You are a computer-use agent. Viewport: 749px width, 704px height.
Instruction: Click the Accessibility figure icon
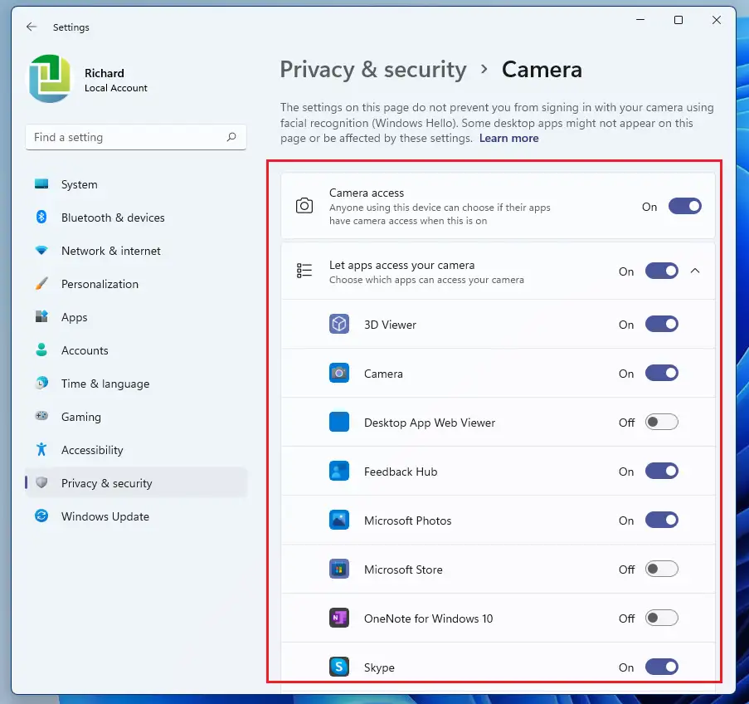(41, 450)
